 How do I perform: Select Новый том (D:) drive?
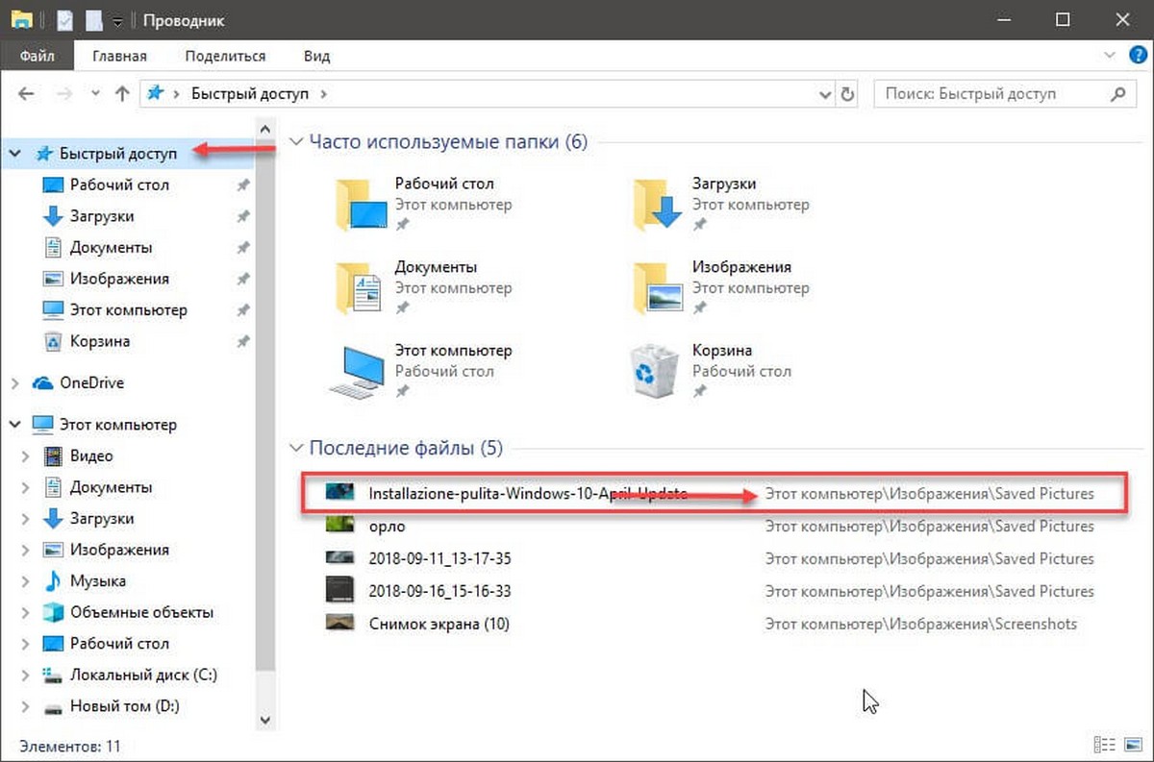pyautogui.click(x=124, y=706)
